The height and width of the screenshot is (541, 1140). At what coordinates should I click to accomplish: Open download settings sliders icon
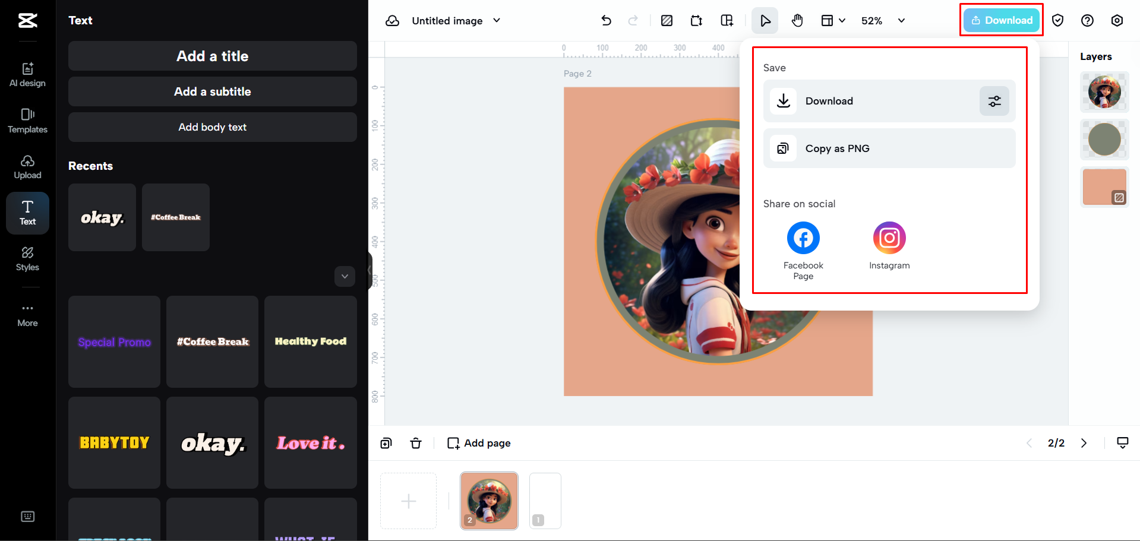994,101
